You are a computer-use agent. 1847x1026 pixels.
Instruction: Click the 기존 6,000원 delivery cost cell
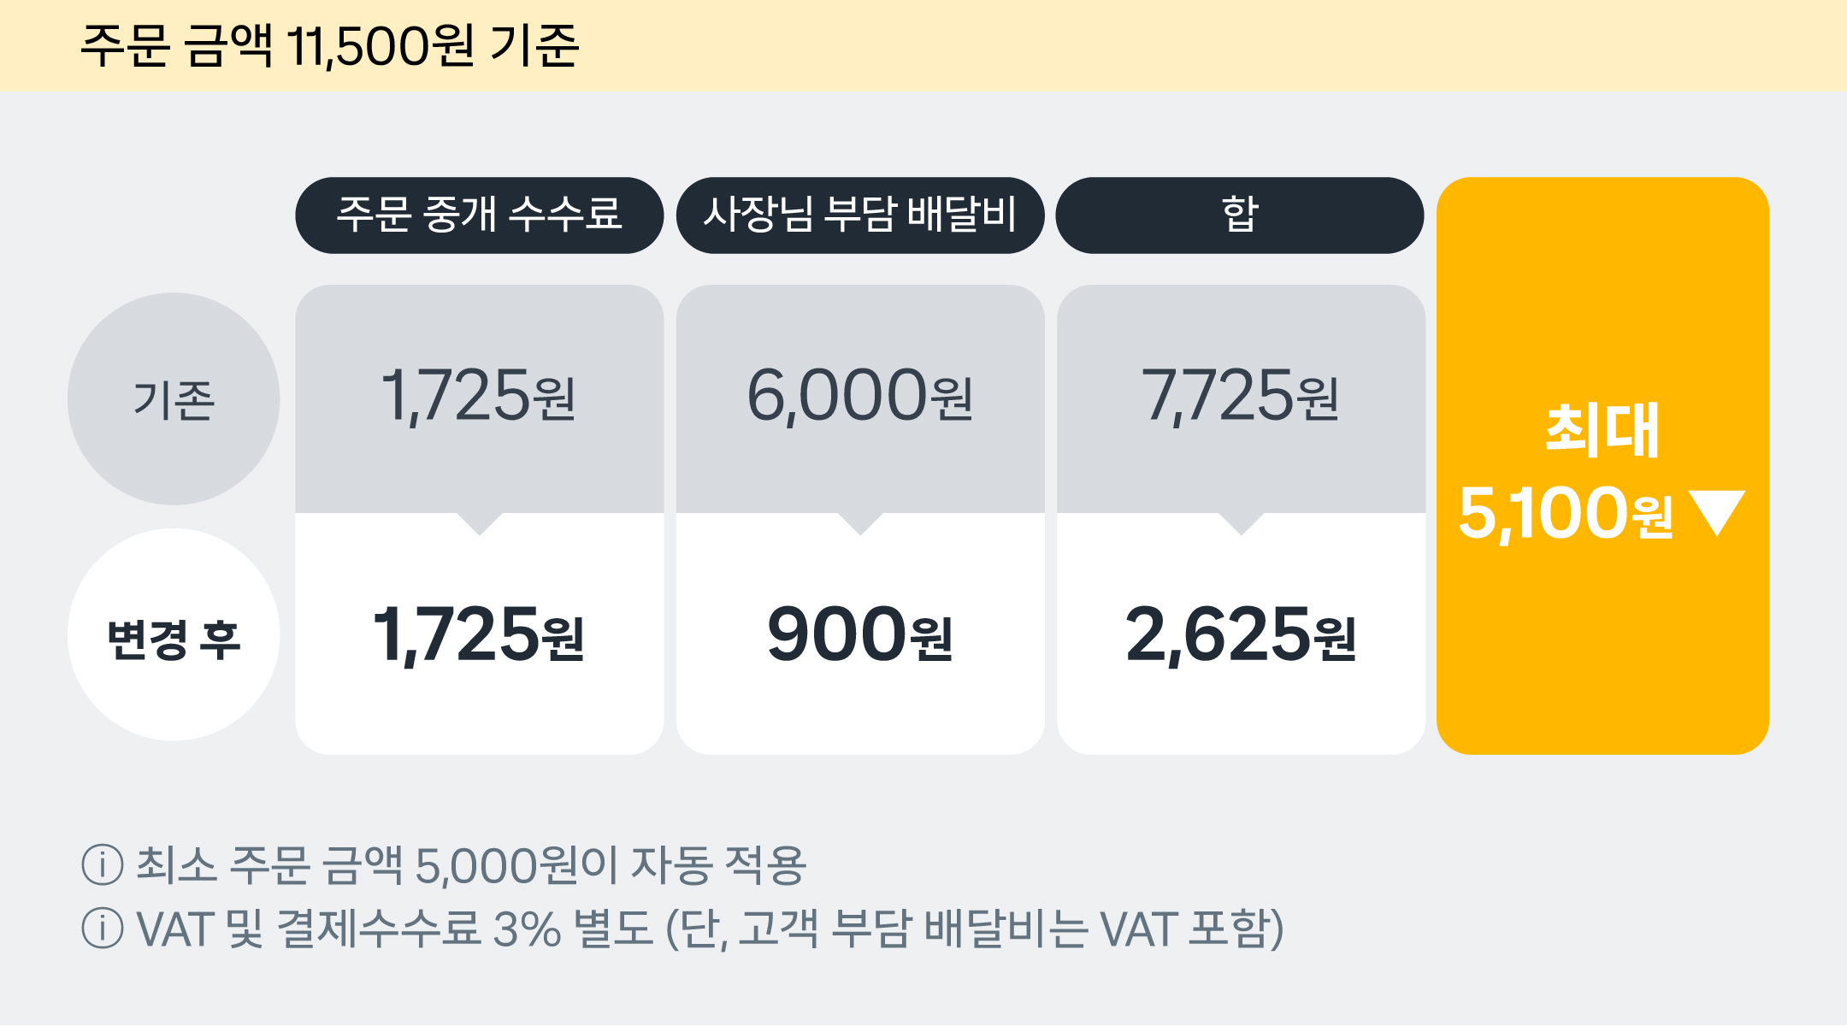(x=860, y=398)
